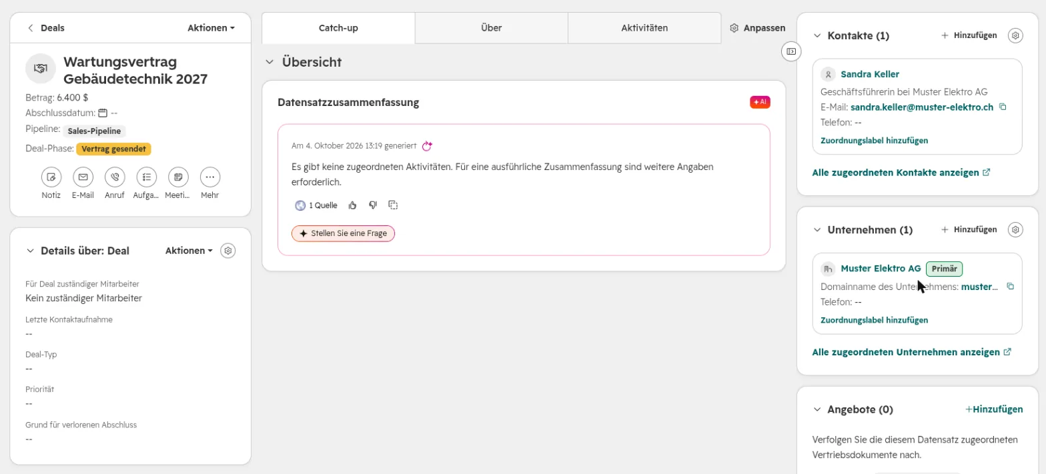The image size is (1046, 474).
Task: Open the Muster Elektro AG company link
Action: pyautogui.click(x=881, y=269)
